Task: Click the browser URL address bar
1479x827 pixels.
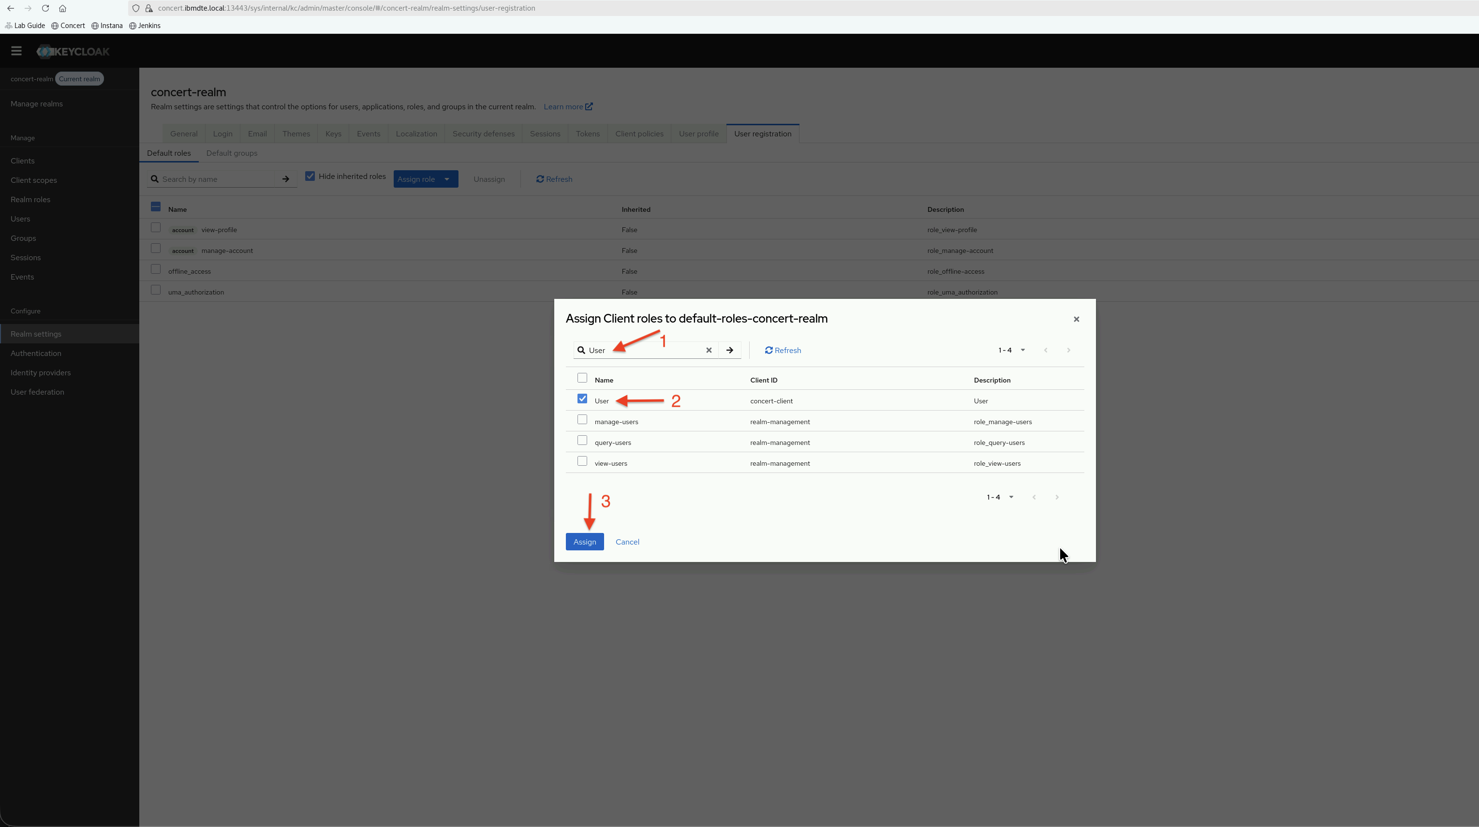Action: (804, 8)
